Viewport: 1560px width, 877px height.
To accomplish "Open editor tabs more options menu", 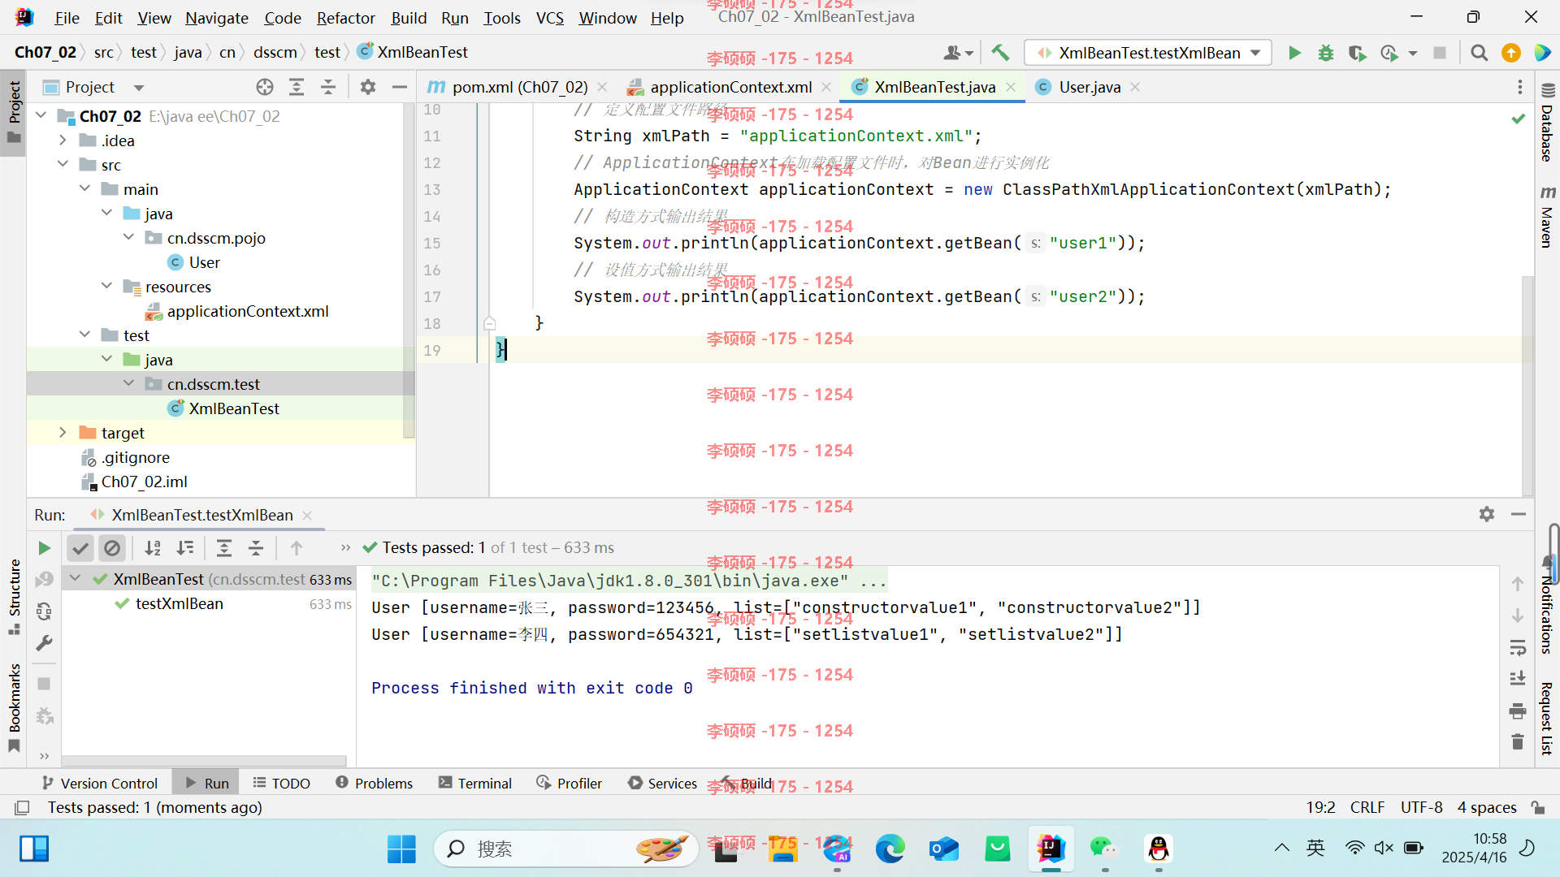I will [x=1520, y=87].
